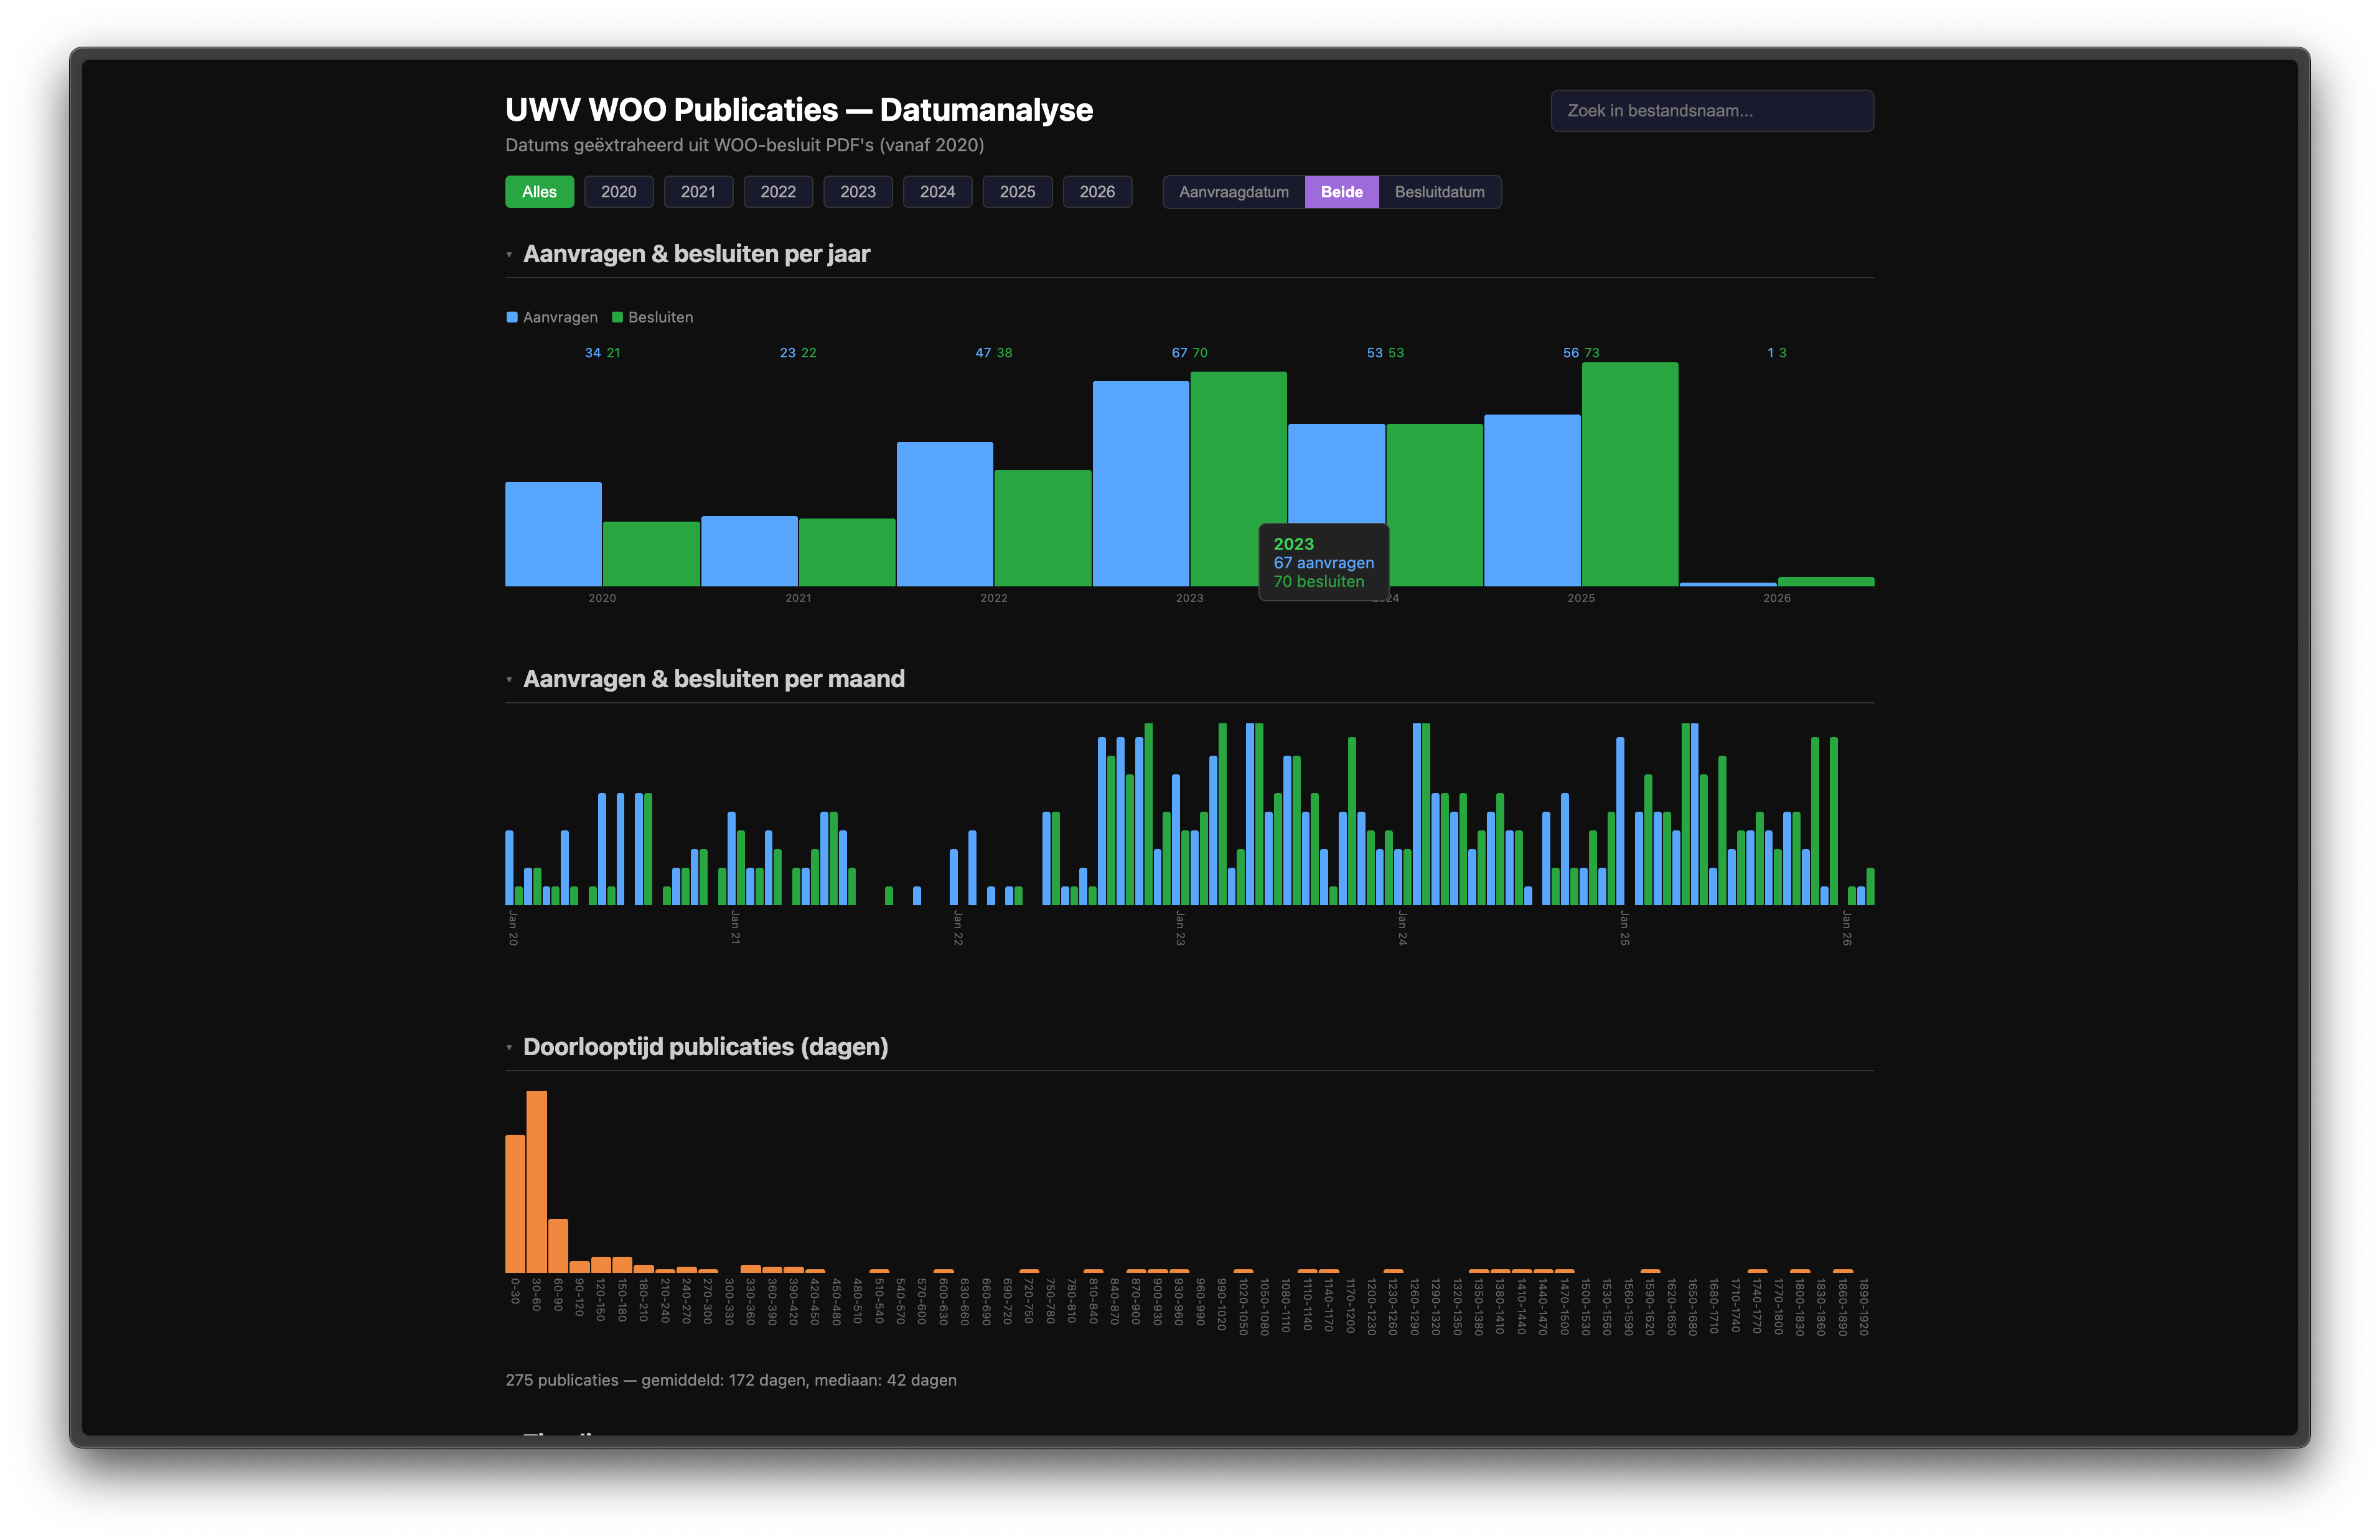Switch to the Beide date mode
Viewport: 2380px width, 1540px height.
1341,192
